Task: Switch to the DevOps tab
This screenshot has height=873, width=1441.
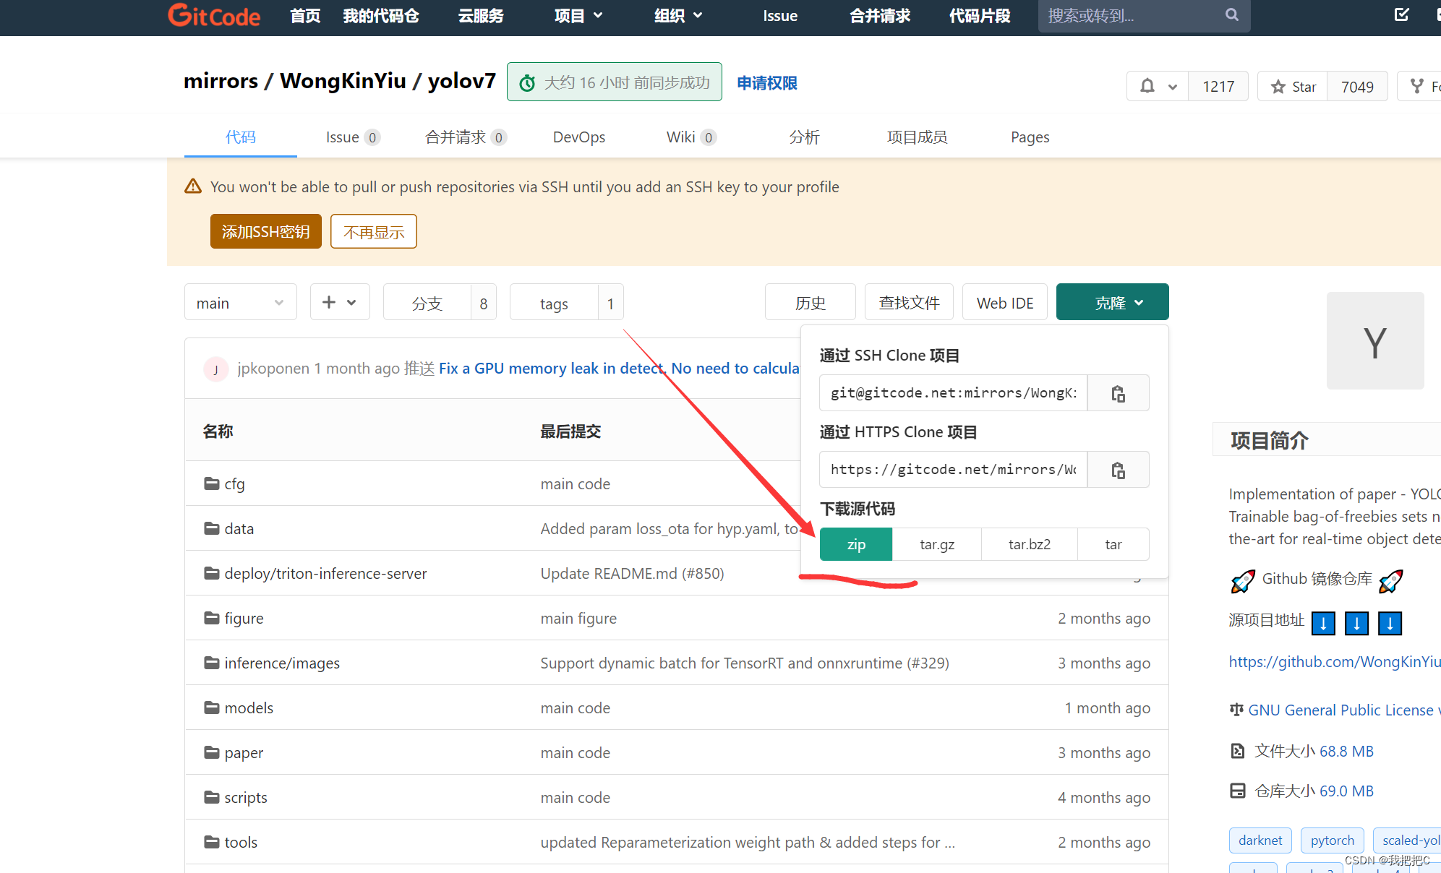Action: [578, 137]
